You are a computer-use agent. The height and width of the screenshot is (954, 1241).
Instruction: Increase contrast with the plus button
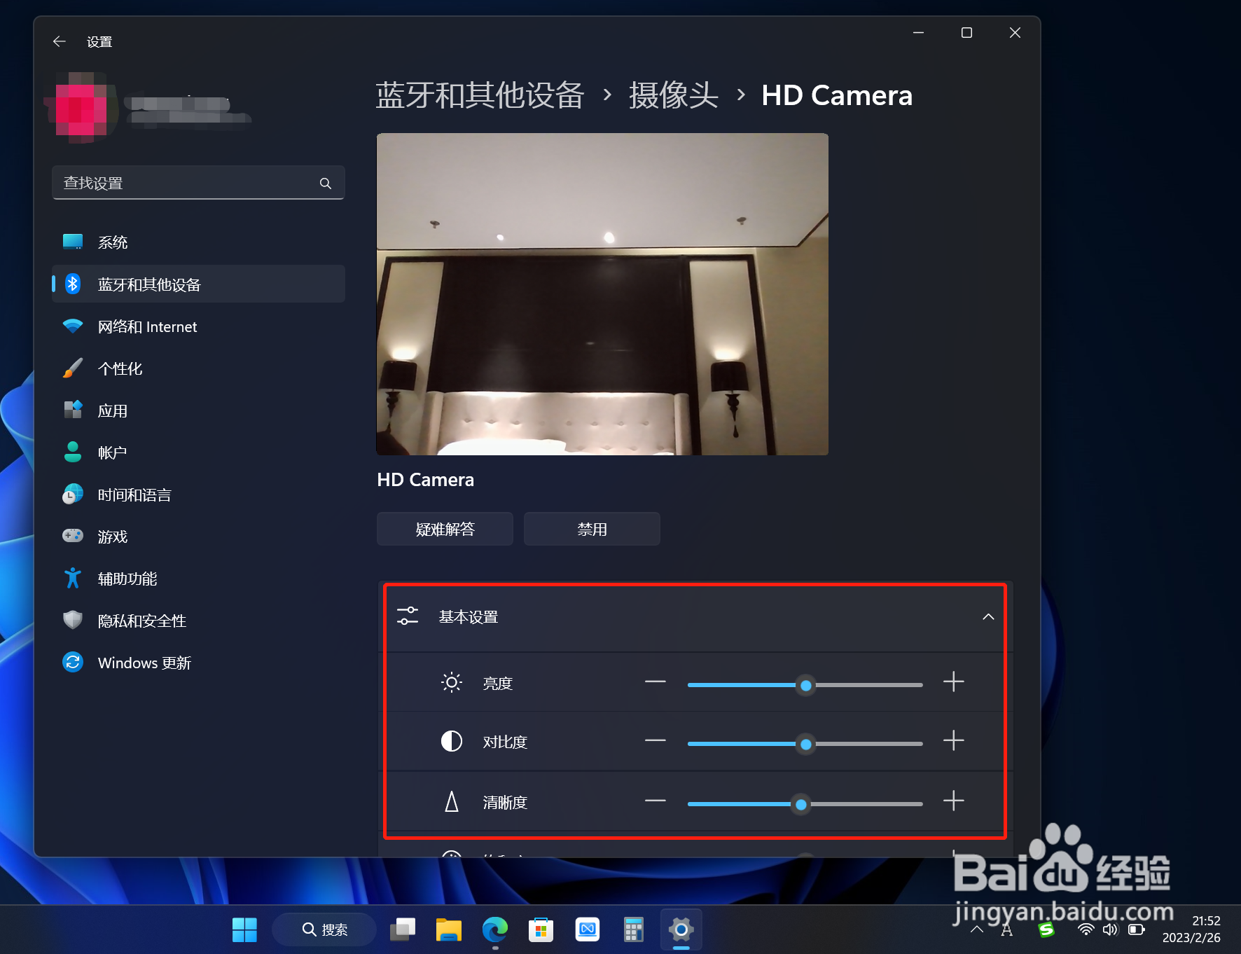point(954,740)
